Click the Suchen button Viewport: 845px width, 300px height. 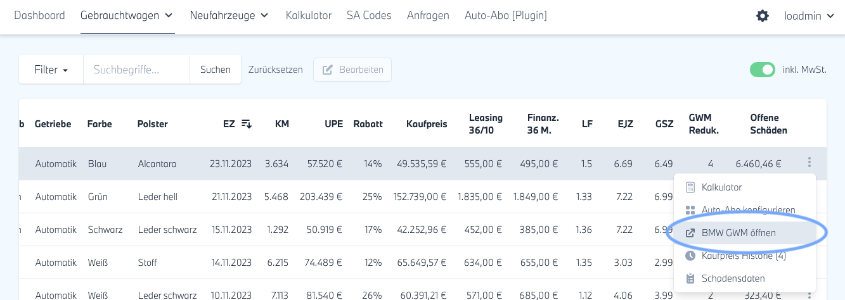pyautogui.click(x=215, y=70)
